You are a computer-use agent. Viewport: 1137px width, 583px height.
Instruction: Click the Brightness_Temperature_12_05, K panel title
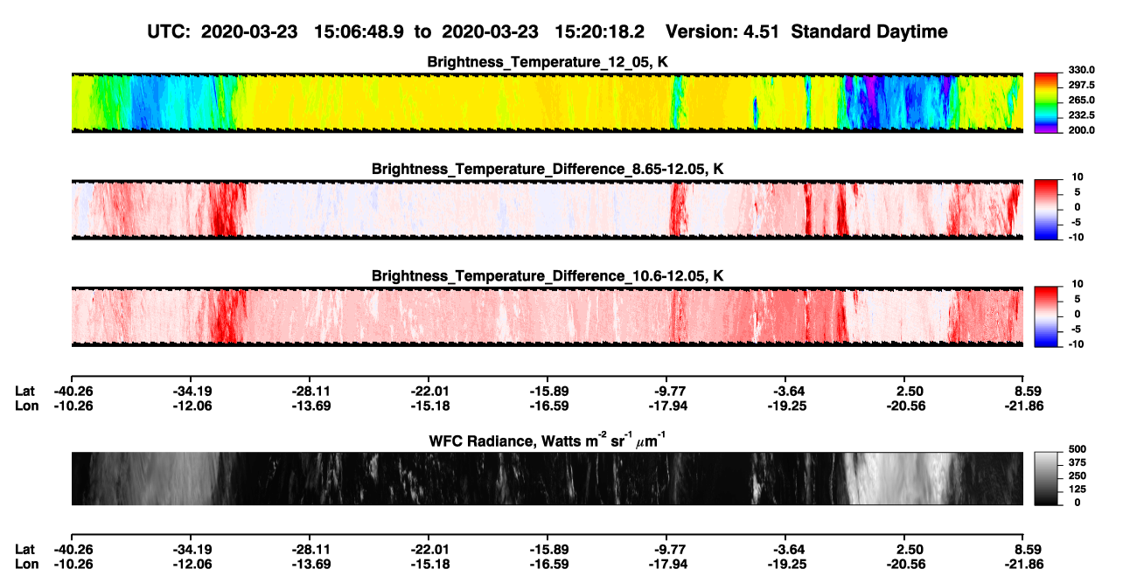click(x=548, y=62)
